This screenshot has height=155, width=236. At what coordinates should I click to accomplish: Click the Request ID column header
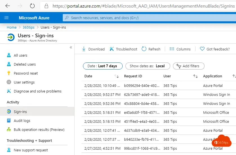tap(133, 76)
